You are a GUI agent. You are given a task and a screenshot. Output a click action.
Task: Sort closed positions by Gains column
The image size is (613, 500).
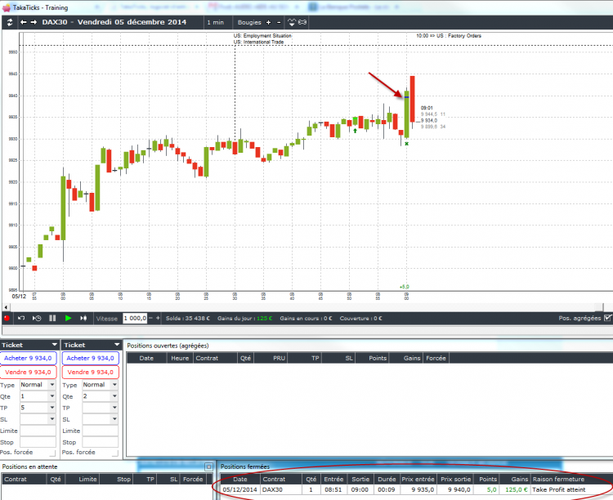(x=514, y=480)
